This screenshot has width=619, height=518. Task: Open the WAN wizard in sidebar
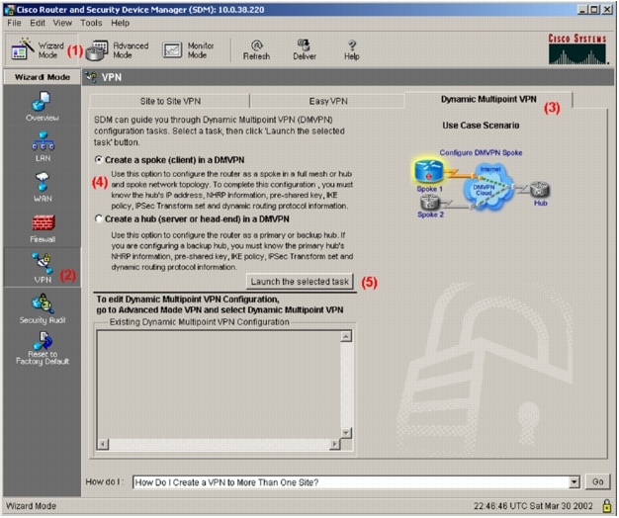(x=43, y=188)
